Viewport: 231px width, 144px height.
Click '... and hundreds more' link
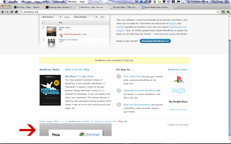click(177, 110)
